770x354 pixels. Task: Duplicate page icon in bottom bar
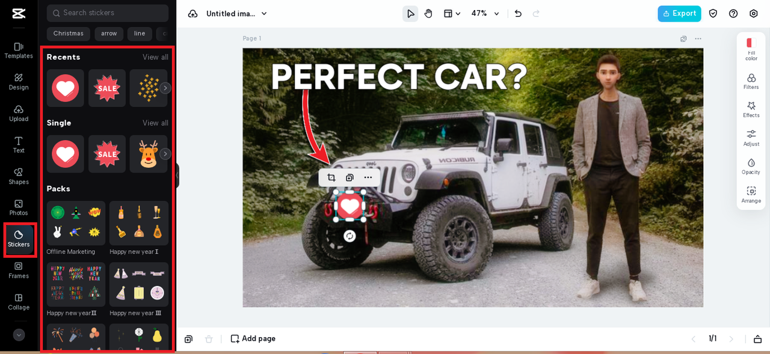click(x=188, y=339)
